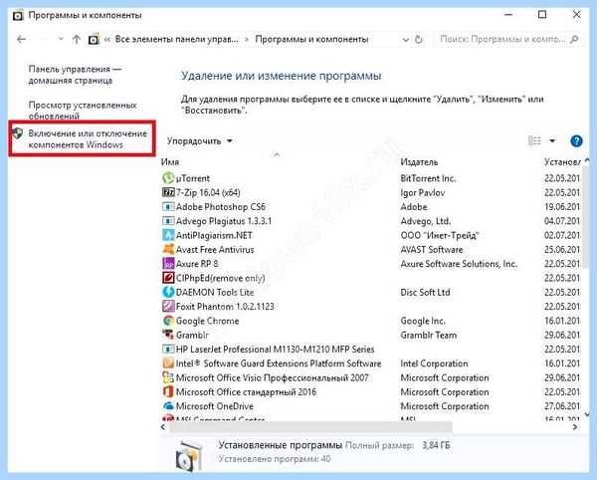Select the Google Chrome program name
The width and height of the screenshot is (597, 480).
(208, 321)
